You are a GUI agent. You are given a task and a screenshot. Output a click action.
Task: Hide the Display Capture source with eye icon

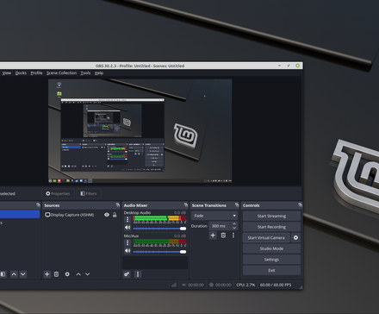tap(107, 215)
